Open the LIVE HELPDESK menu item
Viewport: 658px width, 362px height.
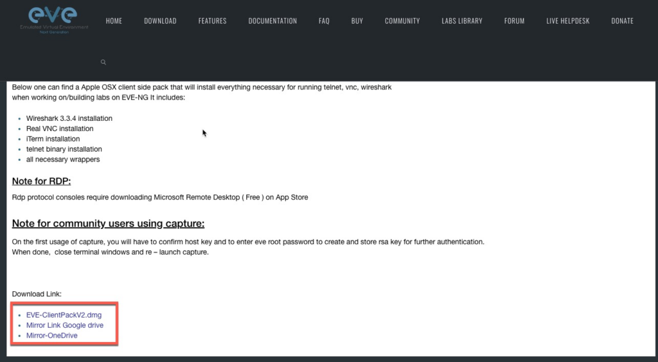[568, 21]
